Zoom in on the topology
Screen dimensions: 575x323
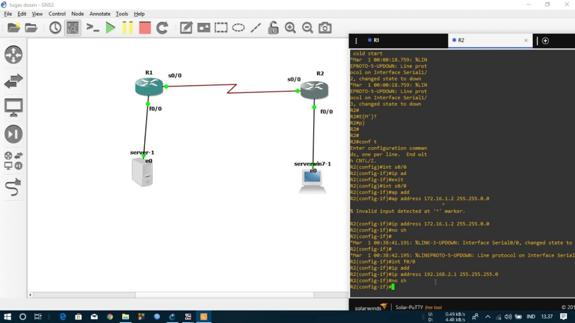click(290, 28)
